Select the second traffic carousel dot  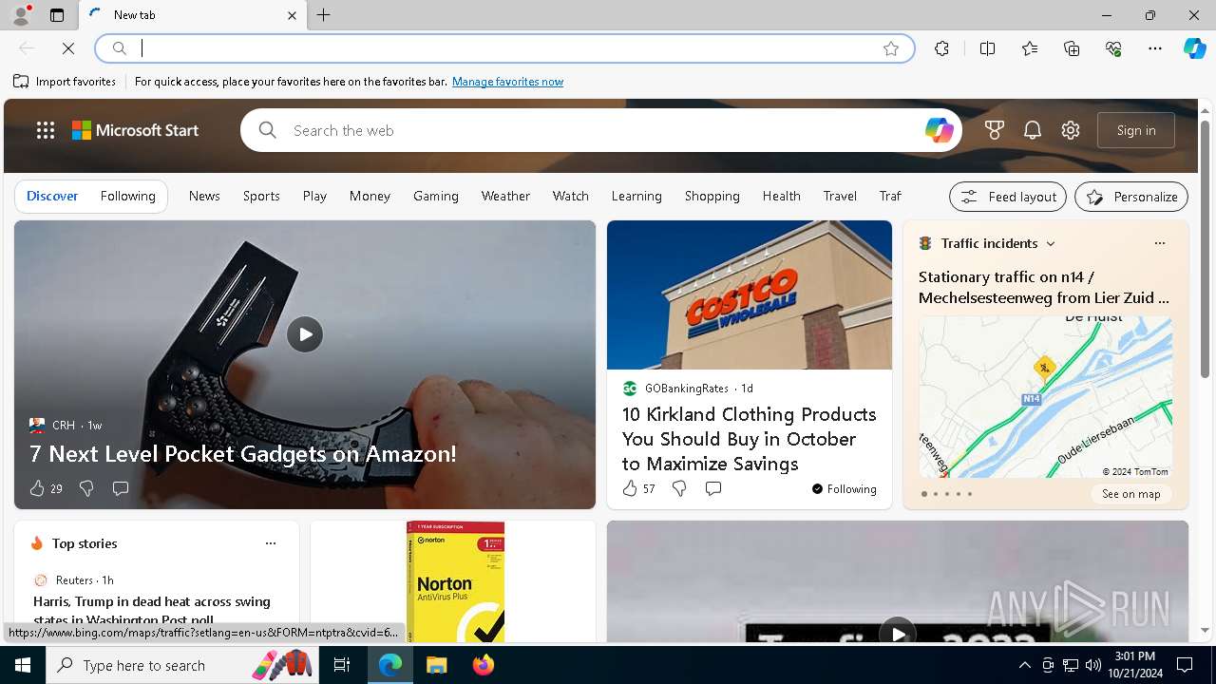point(936,494)
